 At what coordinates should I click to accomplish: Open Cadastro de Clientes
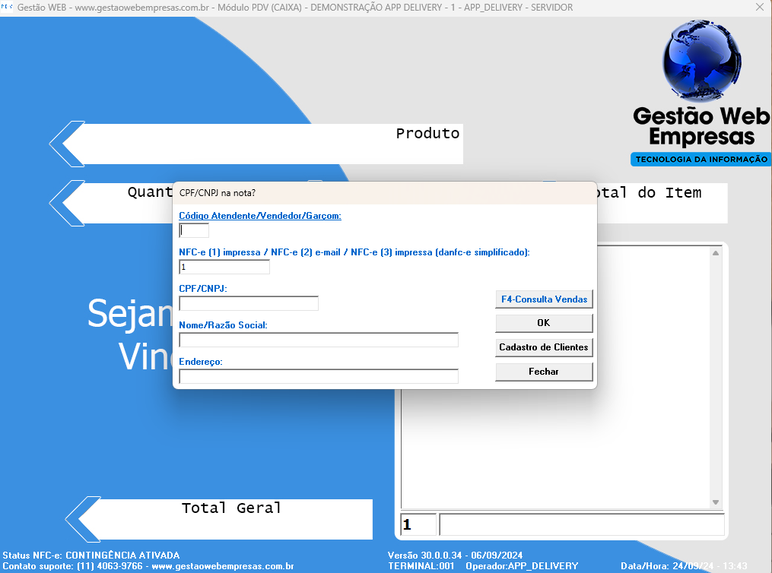[x=544, y=347]
